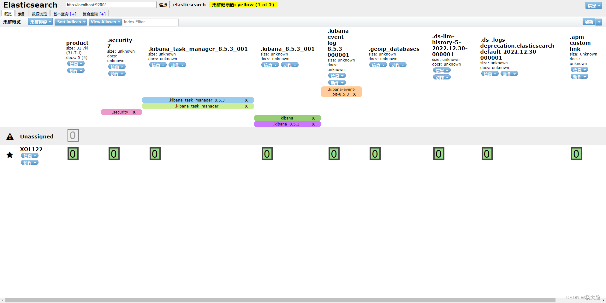Open XOL122 node 信息 dropdown

(x=30, y=156)
